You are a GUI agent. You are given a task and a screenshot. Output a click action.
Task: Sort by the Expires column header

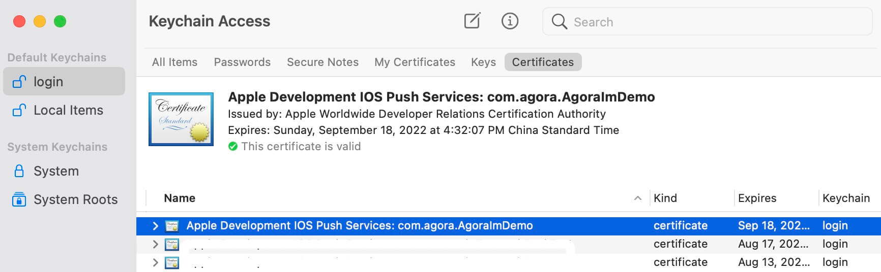coord(757,198)
